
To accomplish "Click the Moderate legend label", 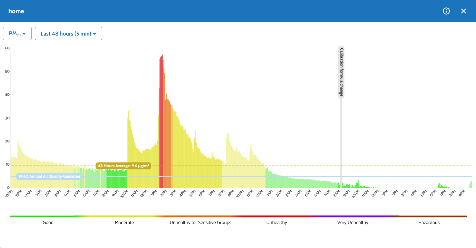I will click(124, 223).
